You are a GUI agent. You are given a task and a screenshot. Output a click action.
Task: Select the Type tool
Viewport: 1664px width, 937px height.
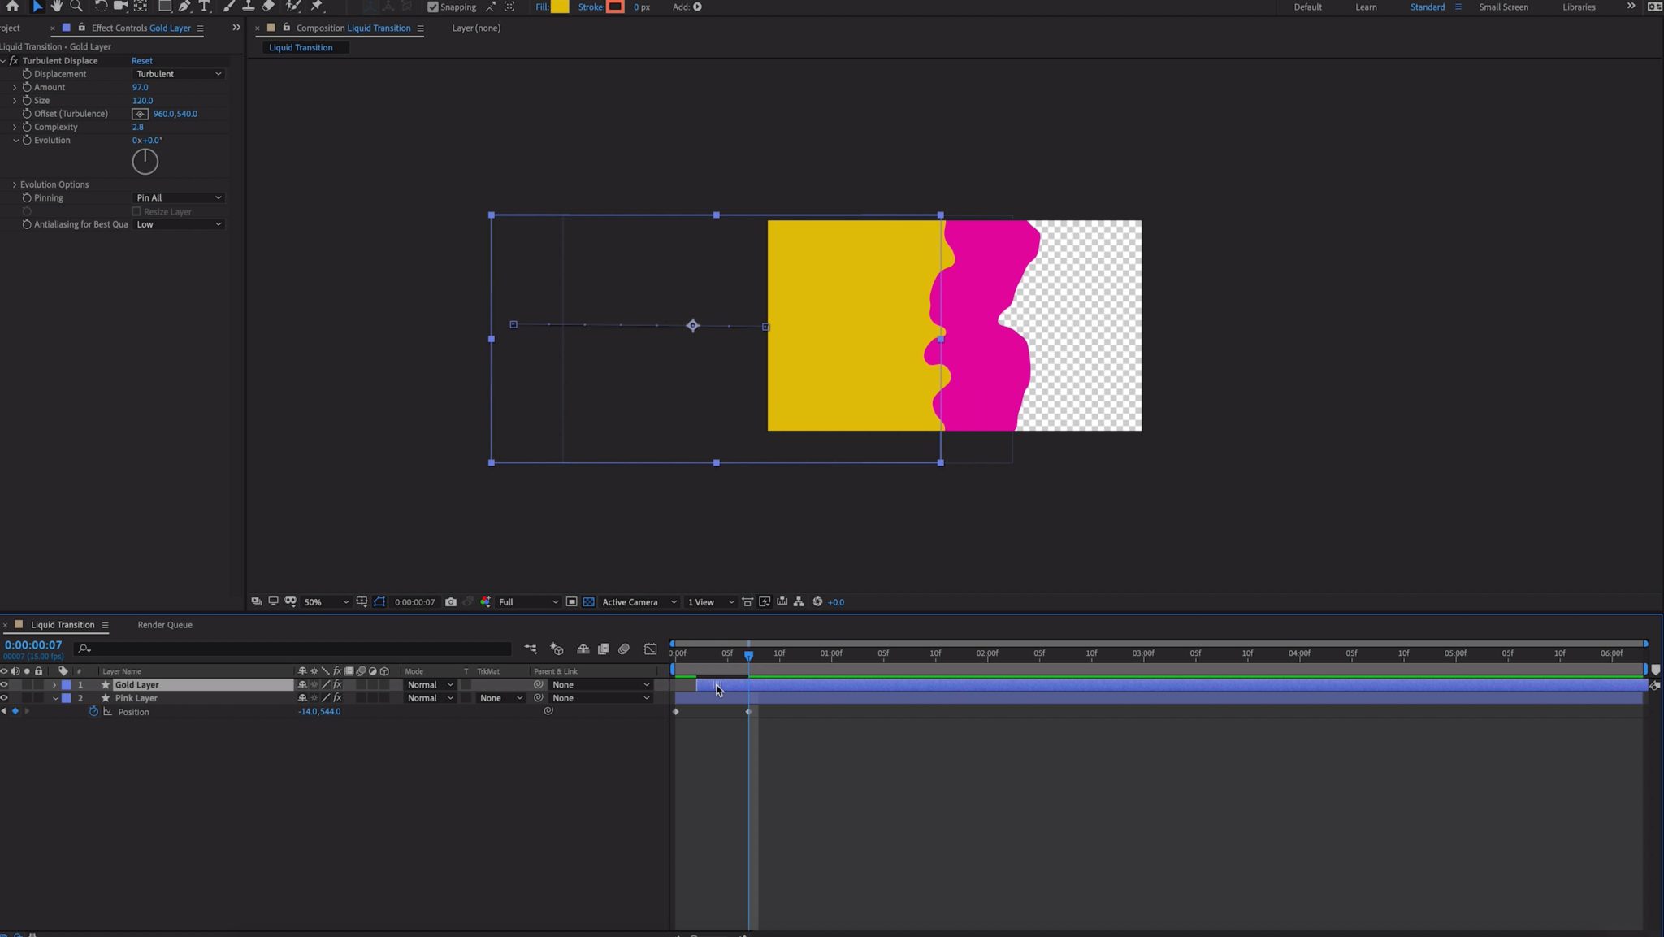tap(204, 6)
